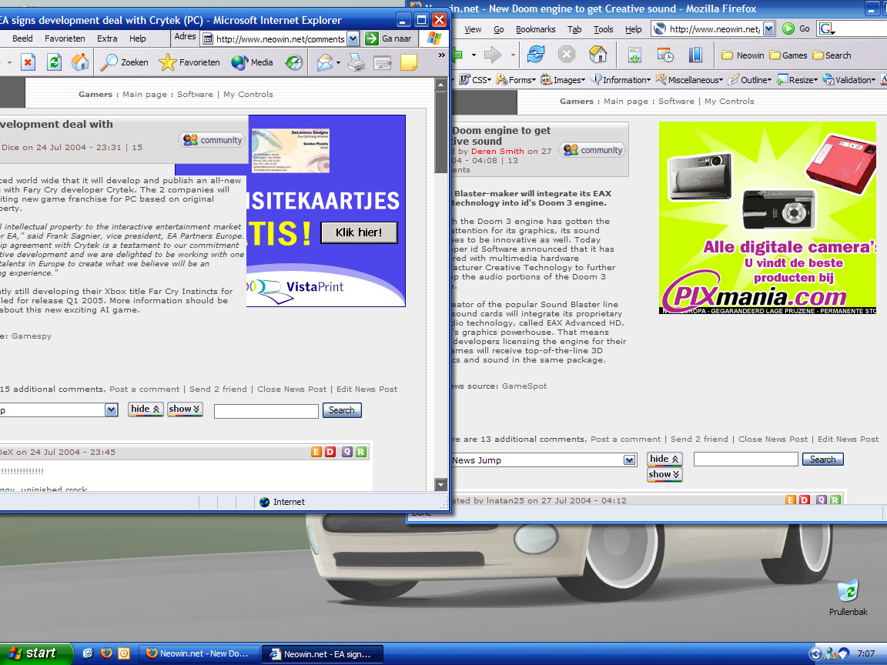
Task: Click the Ga naar button in IE
Action: click(x=389, y=38)
